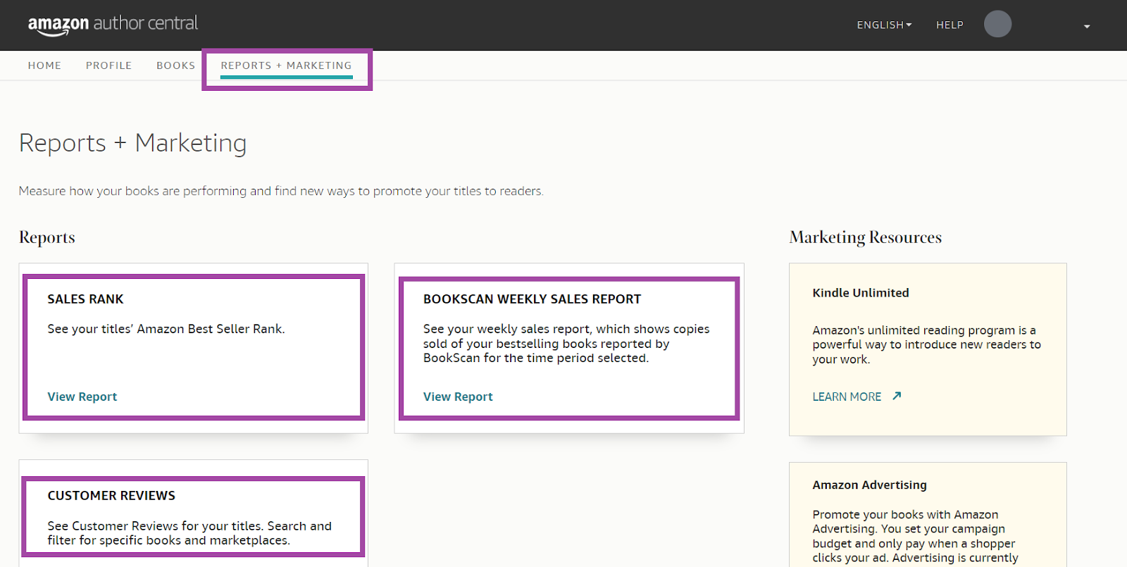The width and height of the screenshot is (1127, 567).
Task: Click the 'Measure how your books are performing' text
Action: click(x=281, y=191)
